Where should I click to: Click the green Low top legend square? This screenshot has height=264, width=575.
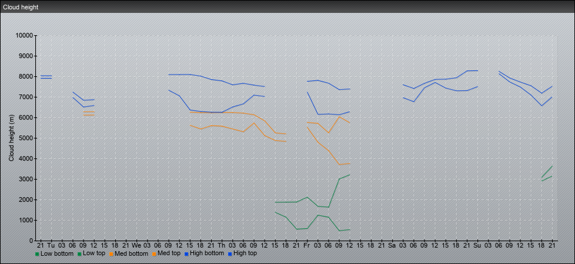tap(79, 254)
